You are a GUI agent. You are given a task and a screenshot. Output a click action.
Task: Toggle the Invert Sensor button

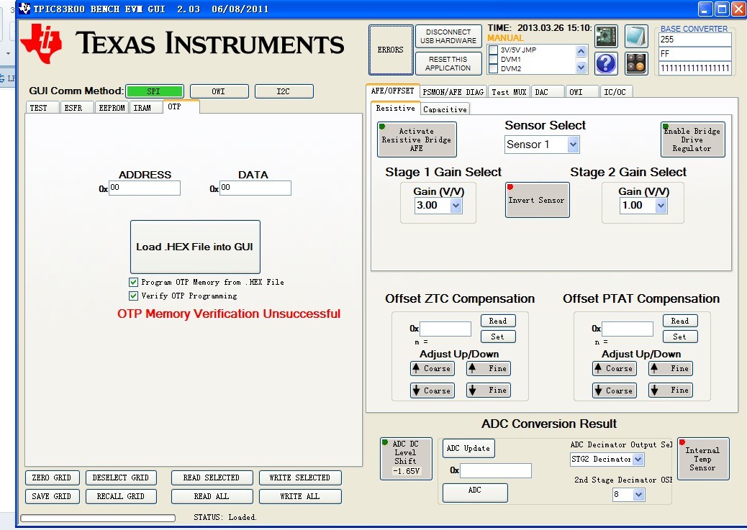pyautogui.click(x=537, y=200)
